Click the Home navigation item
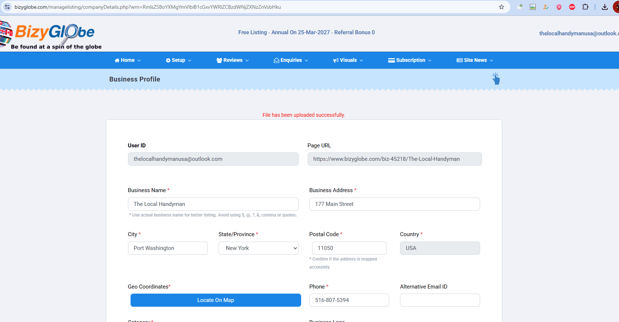 pos(128,60)
